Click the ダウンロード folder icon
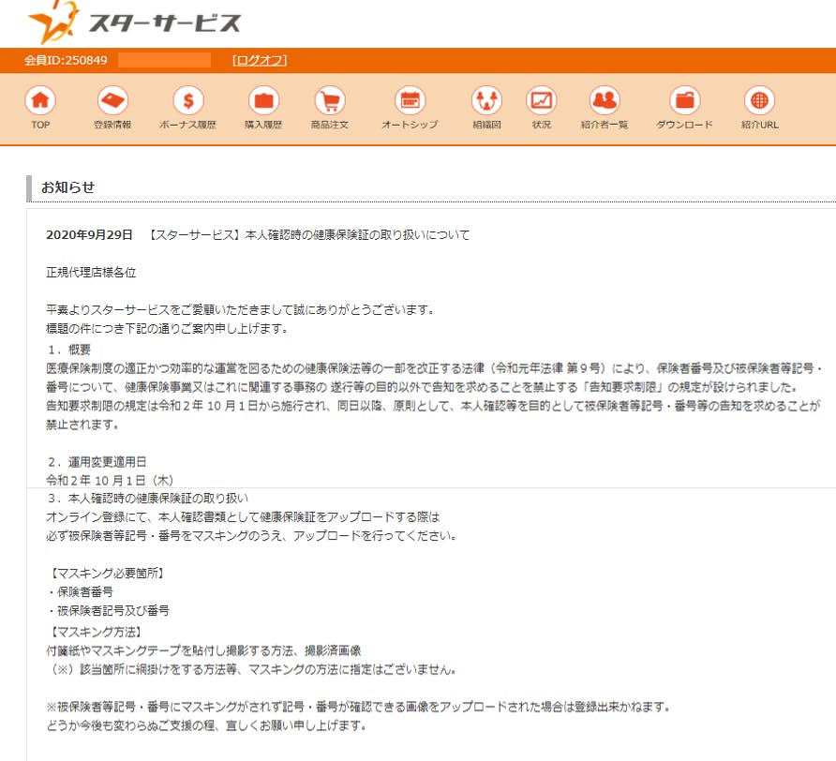Screen dimensions: 836x761 tap(684, 100)
